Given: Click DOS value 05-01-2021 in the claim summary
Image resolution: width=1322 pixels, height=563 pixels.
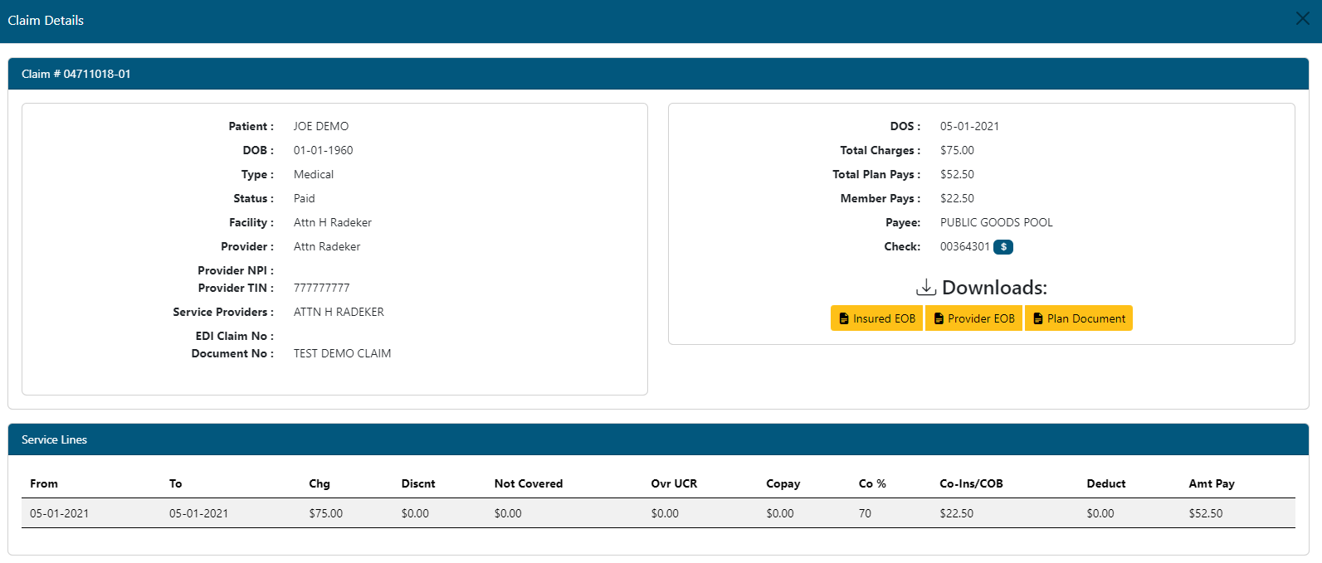Looking at the screenshot, I should tap(969, 126).
